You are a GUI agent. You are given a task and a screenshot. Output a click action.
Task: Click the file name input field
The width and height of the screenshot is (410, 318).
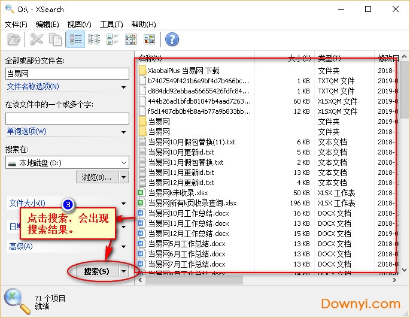coord(67,73)
